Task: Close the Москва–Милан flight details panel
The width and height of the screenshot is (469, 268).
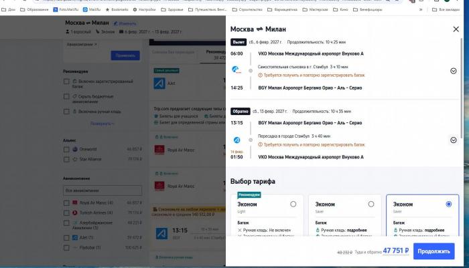Action: (x=456, y=29)
